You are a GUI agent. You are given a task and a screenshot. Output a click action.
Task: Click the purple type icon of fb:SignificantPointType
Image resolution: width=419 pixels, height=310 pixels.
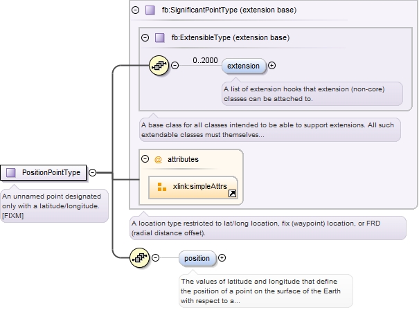(x=150, y=10)
